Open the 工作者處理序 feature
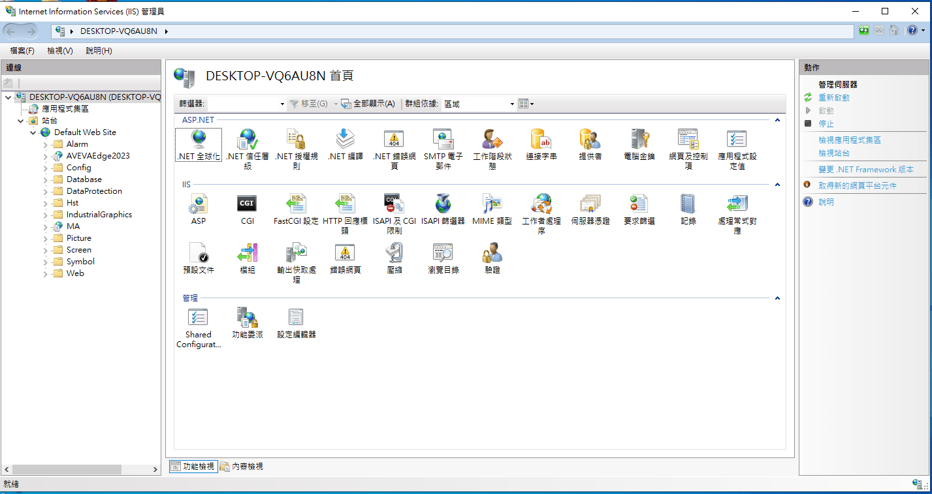The width and height of the screenshot is (932, 494). click(541, 213)
